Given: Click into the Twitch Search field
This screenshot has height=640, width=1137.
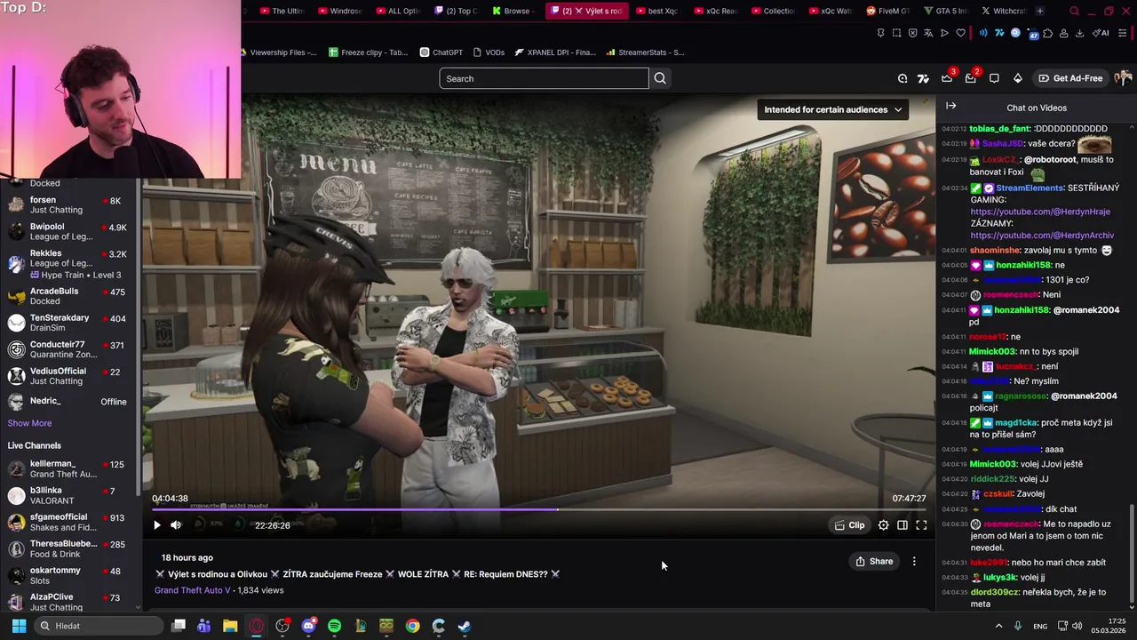Looking at the screenshot, I should [x=544, y=78].
